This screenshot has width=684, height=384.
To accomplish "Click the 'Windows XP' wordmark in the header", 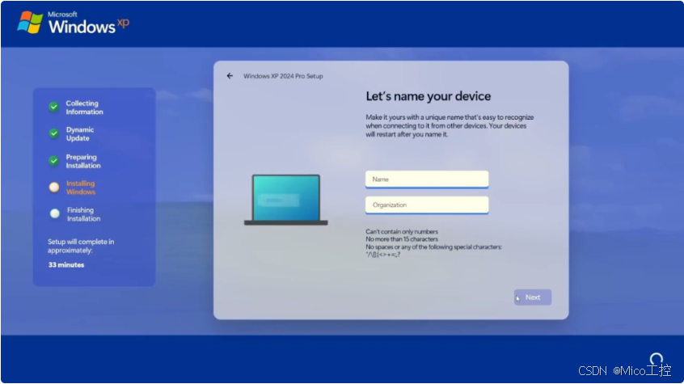I will pyautogui.click(x=89, y=24).
